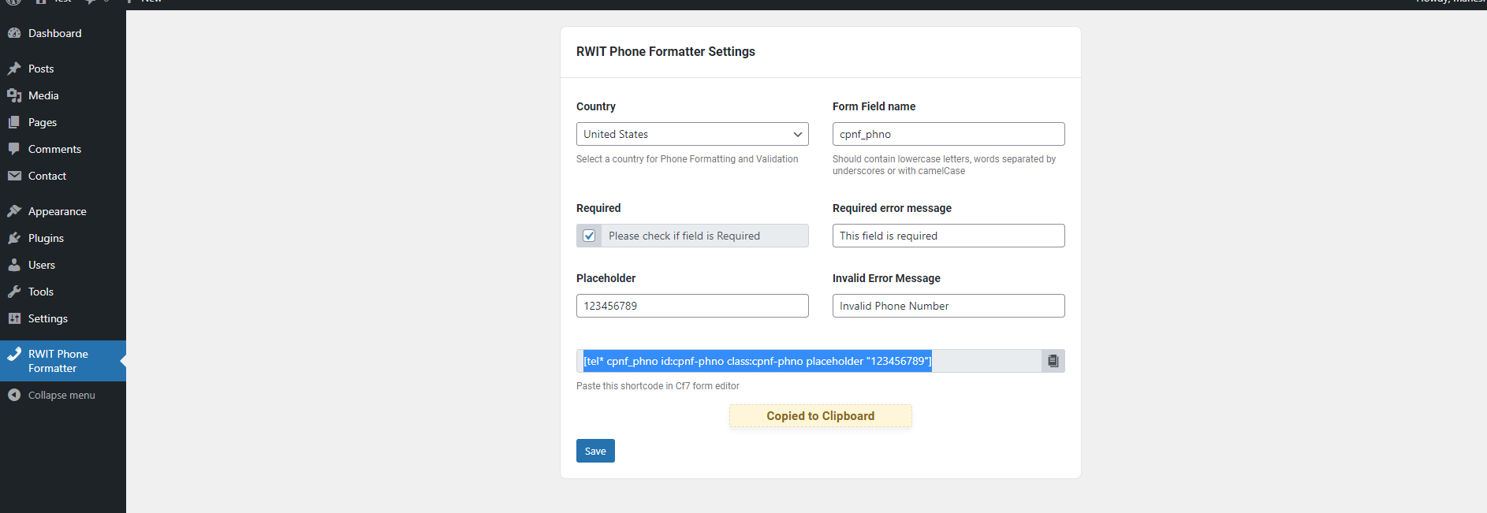This screenshot has width=1487, height=513.
Task: Click the 'Invalid Error Message' label
Action: (886, 278)
